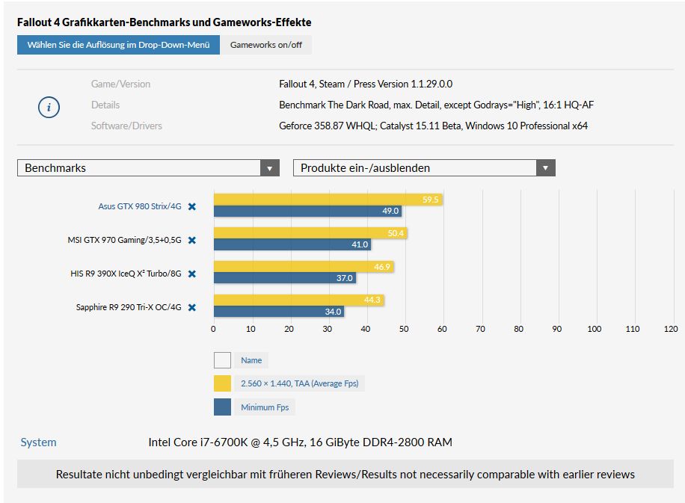
Task: Click the blue Minimum Fps legend swatch
Action: pyautogui.click(x=222, y=407)
